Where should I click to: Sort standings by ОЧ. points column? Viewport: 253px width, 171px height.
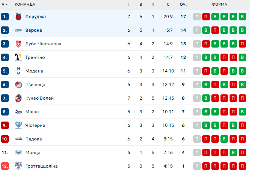(183, 5)
